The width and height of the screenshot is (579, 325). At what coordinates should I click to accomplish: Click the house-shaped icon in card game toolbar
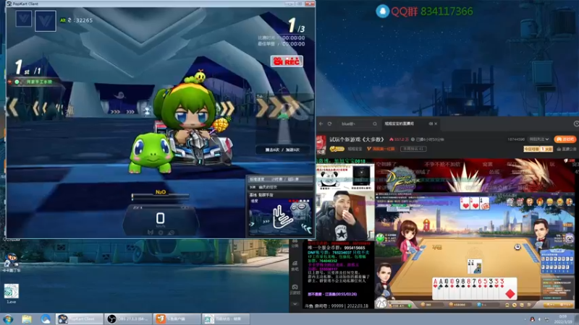(x=507, y=305)
